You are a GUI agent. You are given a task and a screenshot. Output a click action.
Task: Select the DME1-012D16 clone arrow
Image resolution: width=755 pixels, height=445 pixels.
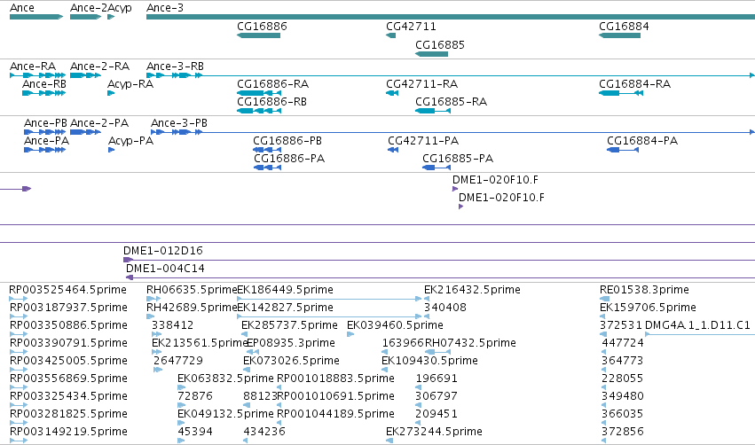pos(439,260)
